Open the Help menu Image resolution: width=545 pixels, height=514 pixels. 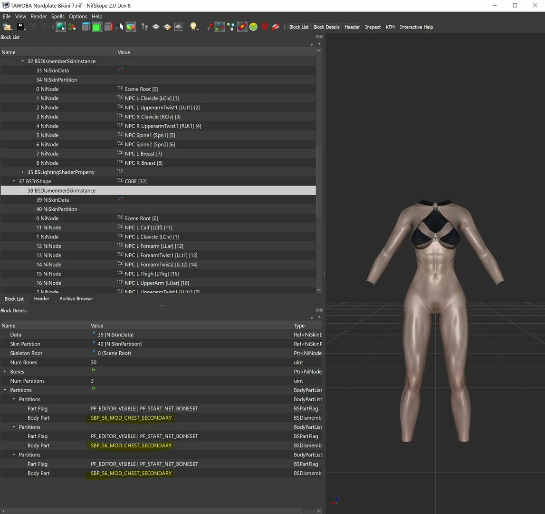97,16
